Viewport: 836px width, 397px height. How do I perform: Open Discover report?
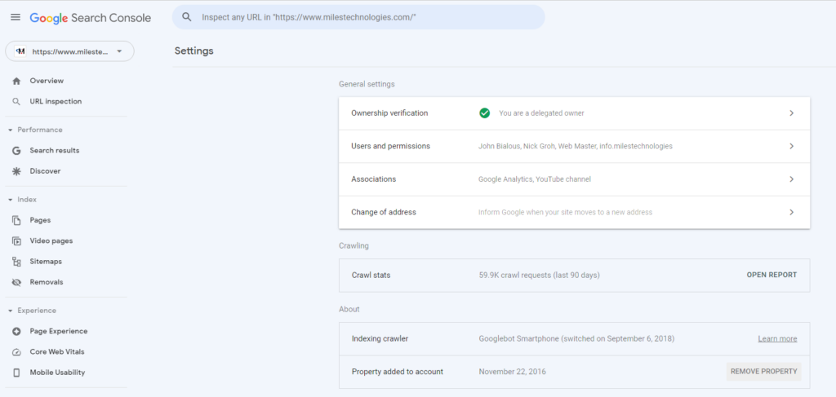(46, 171)
